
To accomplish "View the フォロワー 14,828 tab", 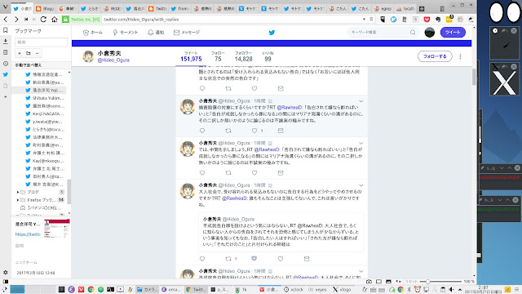I will pyautogui.click(x=243, y=56).
